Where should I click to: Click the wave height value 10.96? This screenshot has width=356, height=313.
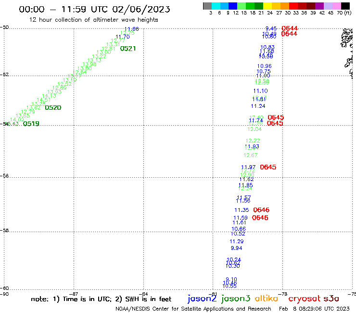tap(265, 66)
